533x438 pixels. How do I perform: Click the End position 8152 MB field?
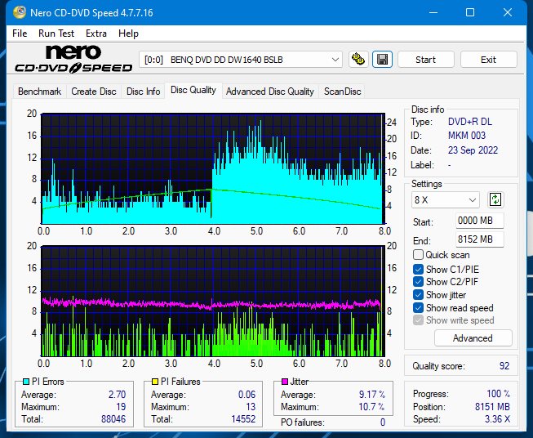coord(479,239)
